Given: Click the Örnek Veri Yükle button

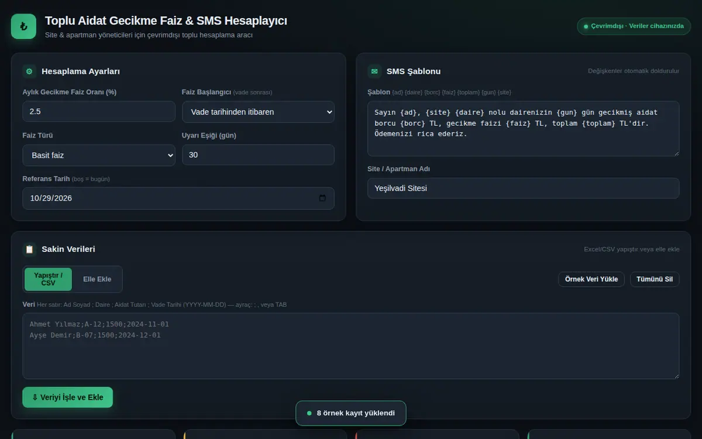Looking at the screenshot, I should click(591, 279).
